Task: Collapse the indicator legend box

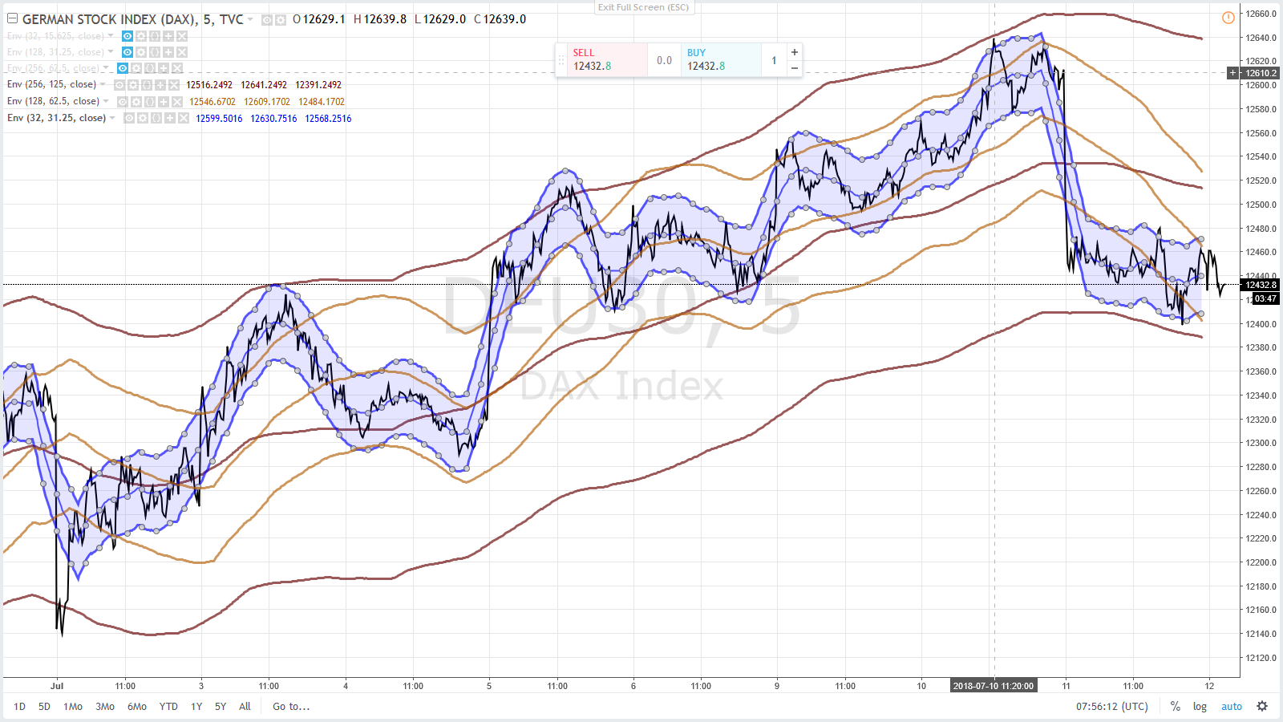Action: point(12,19)
